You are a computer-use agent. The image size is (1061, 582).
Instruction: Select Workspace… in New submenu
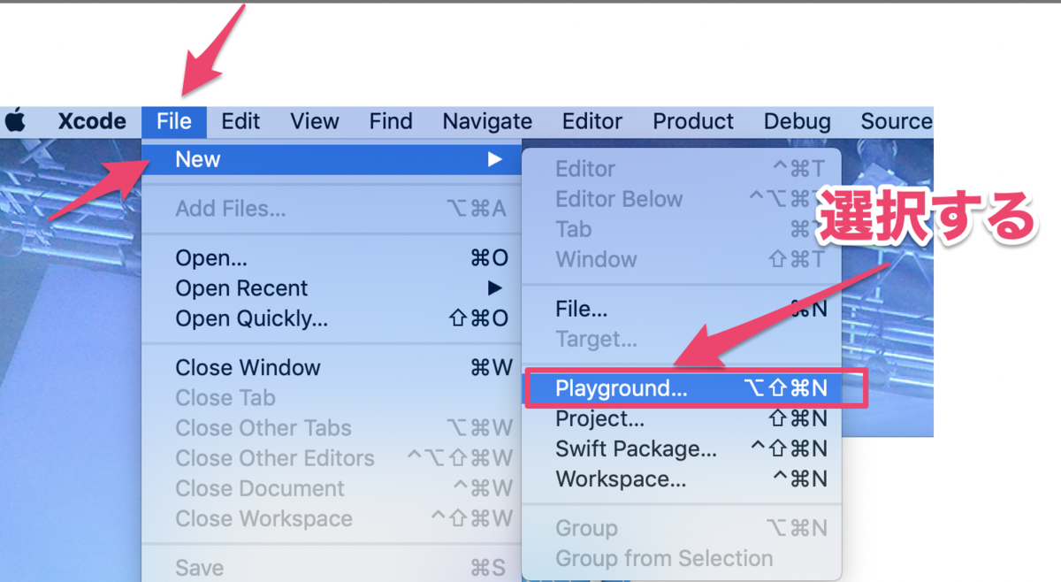tap(681, 479)
